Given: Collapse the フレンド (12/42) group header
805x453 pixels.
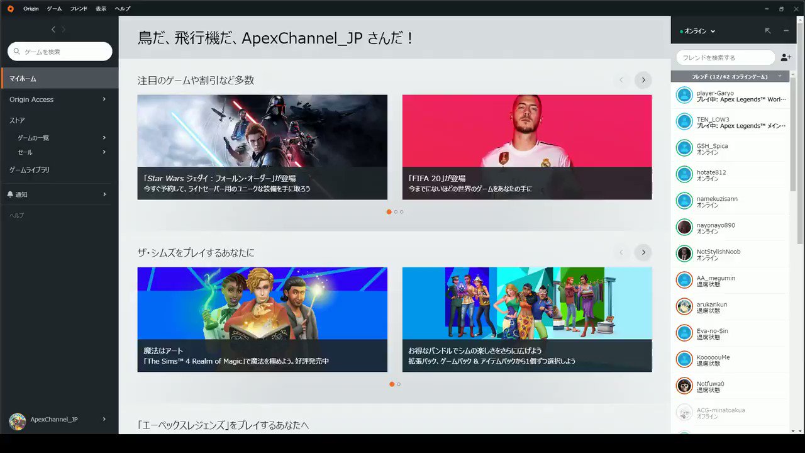Looking at the screenshot, I should point(730,76).
